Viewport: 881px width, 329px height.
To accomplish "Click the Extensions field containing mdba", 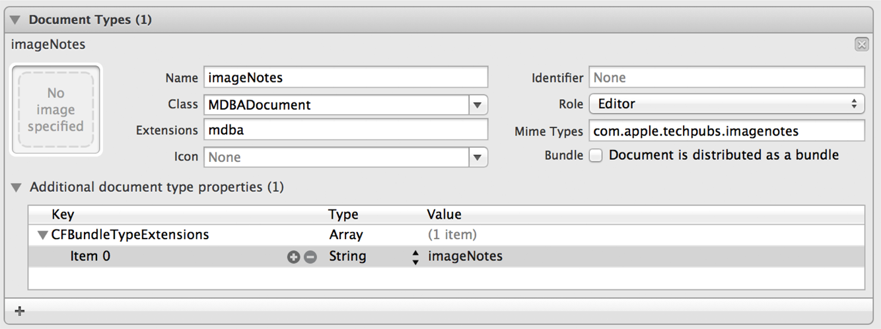I will [x=345, y=130].
